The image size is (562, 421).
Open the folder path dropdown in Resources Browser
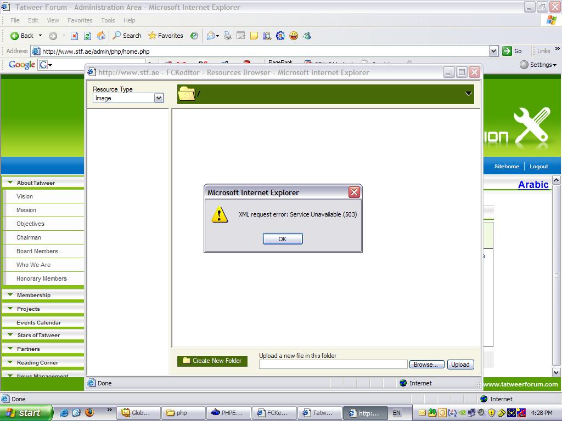pyautogui.click(x=468, y=94)
